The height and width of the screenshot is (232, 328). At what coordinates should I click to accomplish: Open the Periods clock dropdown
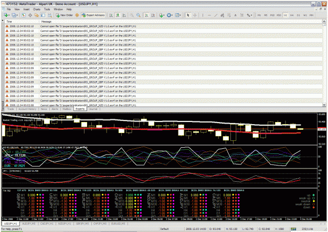[x=170, y=15]
